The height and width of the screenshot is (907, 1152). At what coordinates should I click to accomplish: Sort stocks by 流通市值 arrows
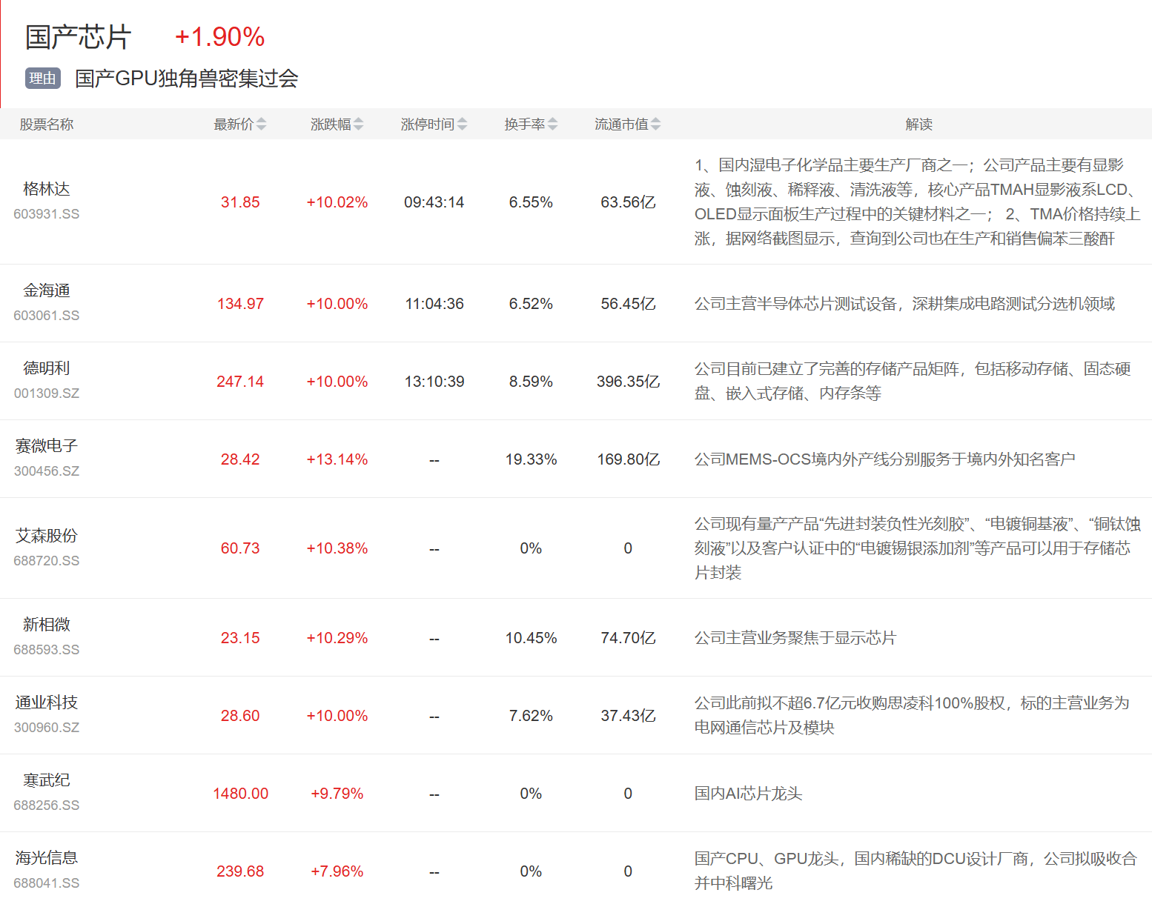click(655, 124)
